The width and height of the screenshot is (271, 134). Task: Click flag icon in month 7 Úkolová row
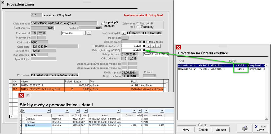pos(24,122)
